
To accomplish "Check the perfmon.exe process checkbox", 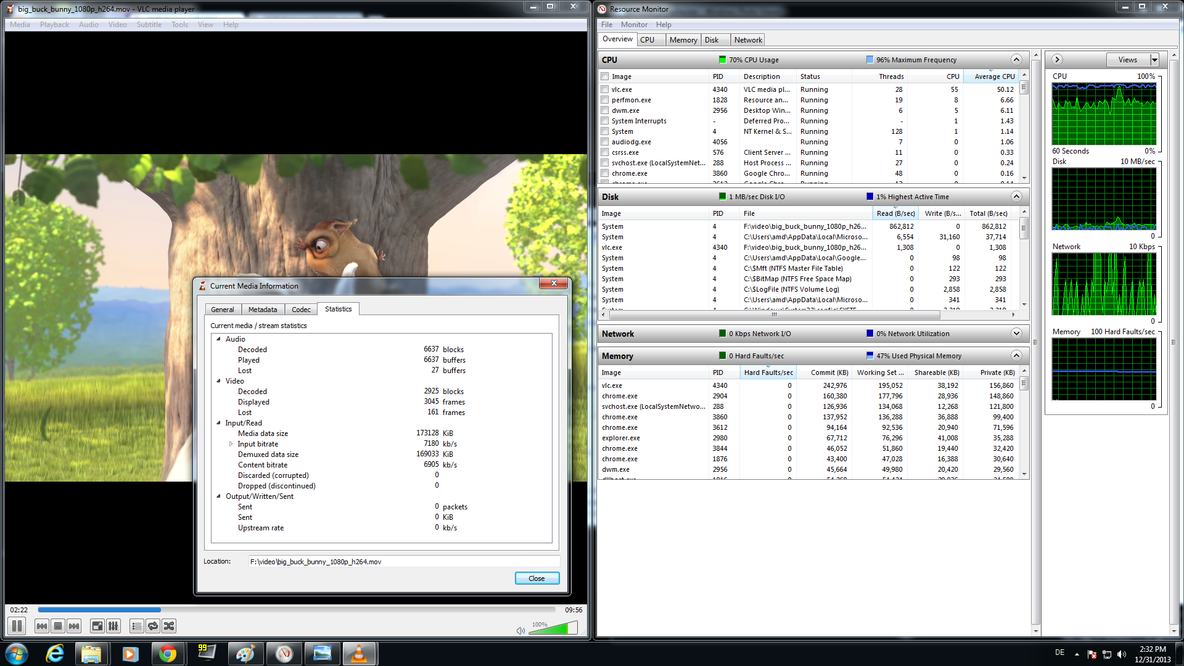I will 605,100.
